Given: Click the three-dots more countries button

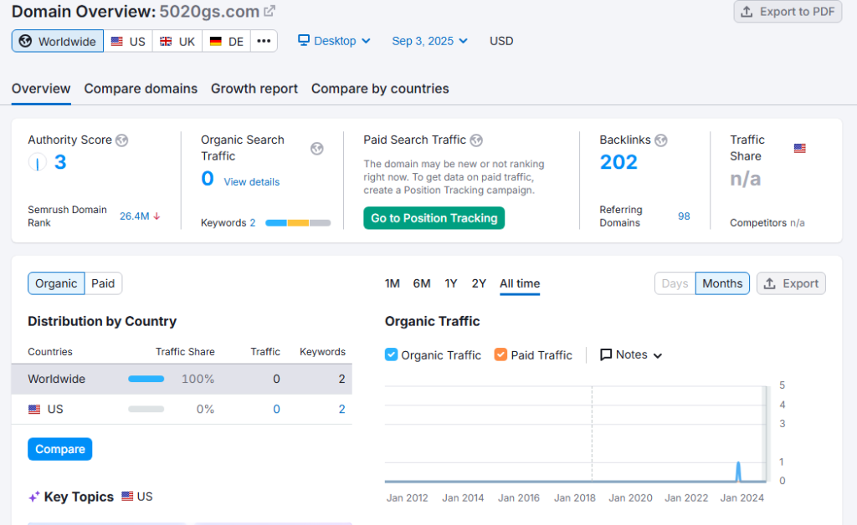Looking at the screenshot, I should pos(264,41).
